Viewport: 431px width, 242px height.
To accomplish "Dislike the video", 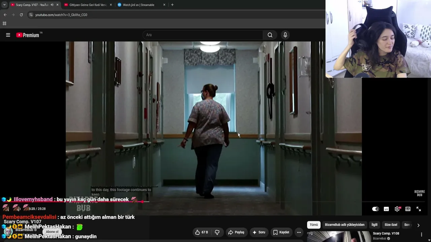I will click(217, 232).
